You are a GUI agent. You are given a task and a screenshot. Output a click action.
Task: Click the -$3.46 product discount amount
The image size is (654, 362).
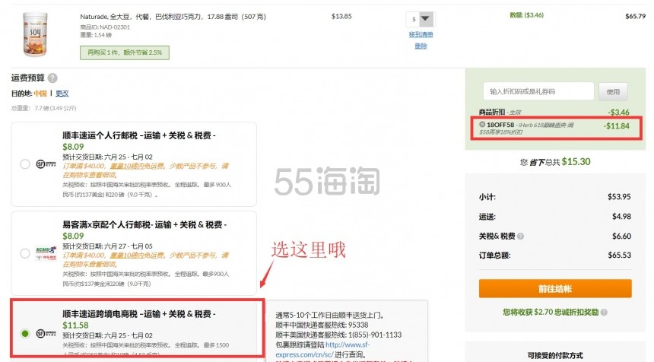click(618, 113)
